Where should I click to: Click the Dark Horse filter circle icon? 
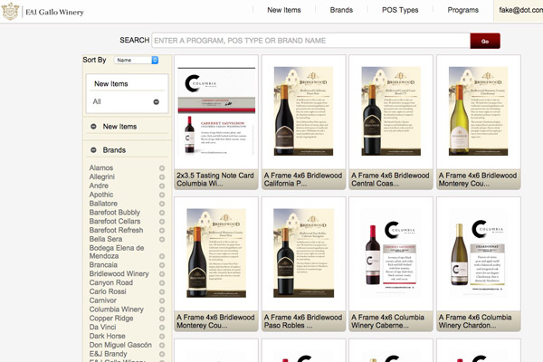(162, 337)
